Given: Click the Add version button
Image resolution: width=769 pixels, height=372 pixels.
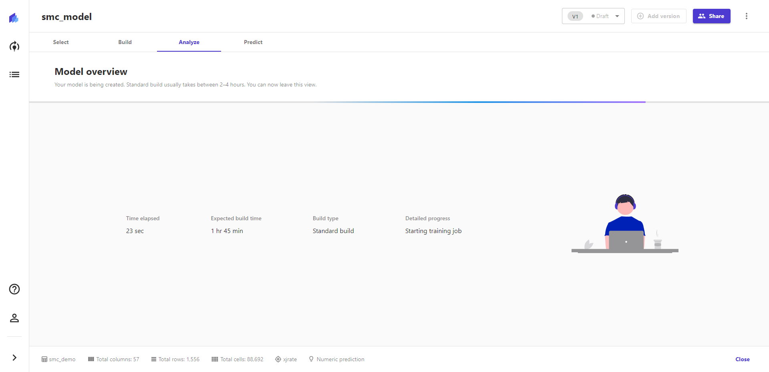Looking at the screenshot, I should (658, 16).
